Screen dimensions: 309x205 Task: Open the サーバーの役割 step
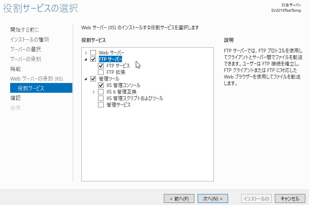[26, 59]
